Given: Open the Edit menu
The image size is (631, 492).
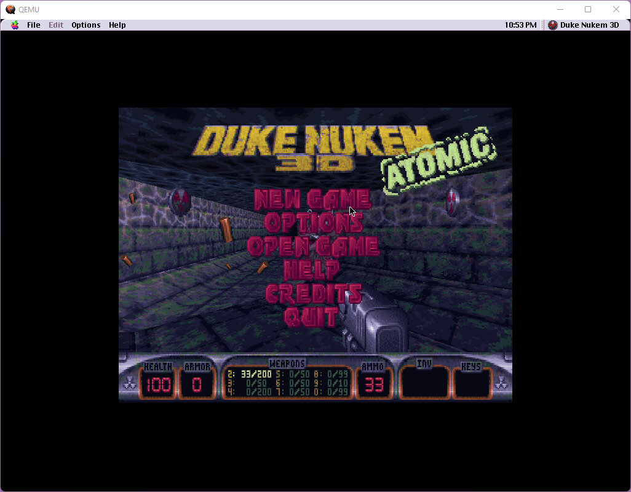Looking at the screenshot, I should [x=56, y=25].
